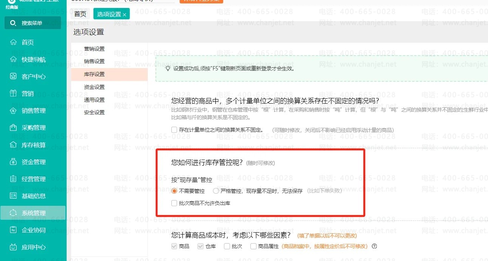
Task: Select the 采购管理 shopping bag icon
Action: [14, 127]
